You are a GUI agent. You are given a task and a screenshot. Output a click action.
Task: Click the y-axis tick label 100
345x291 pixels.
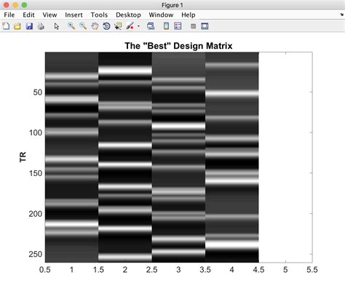[36, 132]
